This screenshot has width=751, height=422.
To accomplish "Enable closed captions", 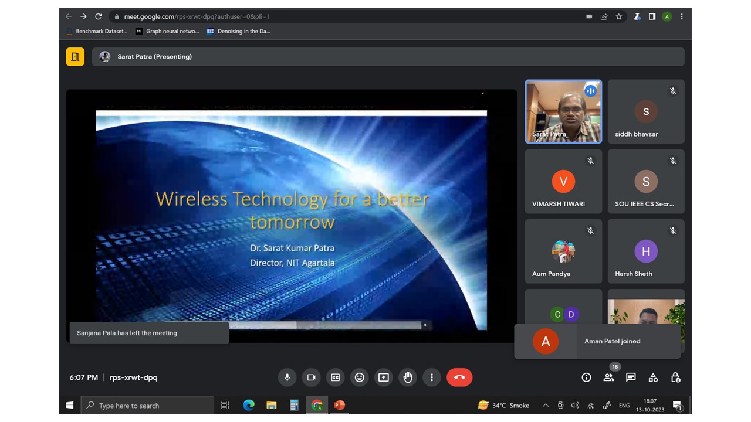I will [336, 377].
